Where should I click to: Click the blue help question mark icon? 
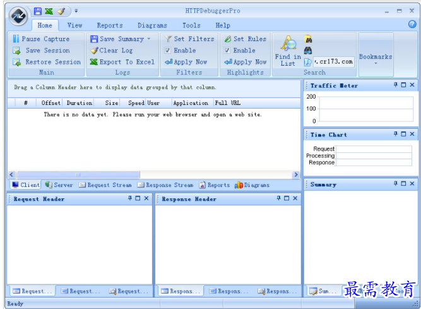412,24
